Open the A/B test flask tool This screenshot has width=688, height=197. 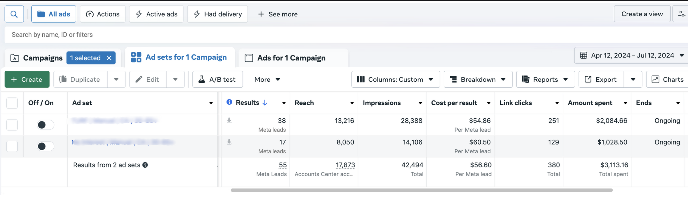click(217, 79)
